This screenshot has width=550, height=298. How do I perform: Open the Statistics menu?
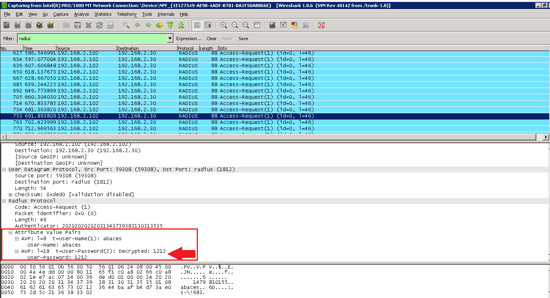click(103, 14)
